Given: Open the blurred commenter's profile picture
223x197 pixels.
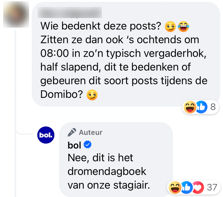Looking at the screenshot, I should click(x=16, y=14).
